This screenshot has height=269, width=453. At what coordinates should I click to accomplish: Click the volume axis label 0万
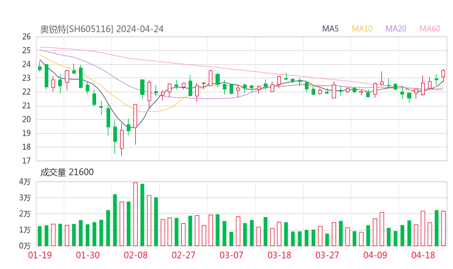[x=25, y=246]
